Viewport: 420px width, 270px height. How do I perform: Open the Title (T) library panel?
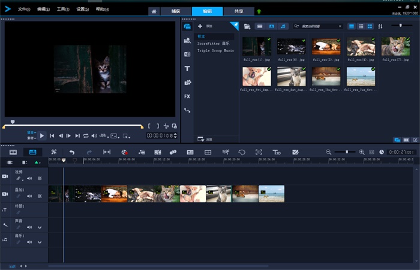click(x=187, y=68)
